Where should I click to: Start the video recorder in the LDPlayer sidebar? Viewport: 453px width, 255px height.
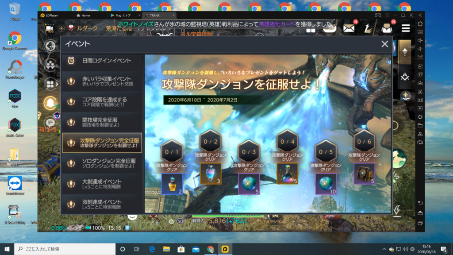[x=420, y=100]
